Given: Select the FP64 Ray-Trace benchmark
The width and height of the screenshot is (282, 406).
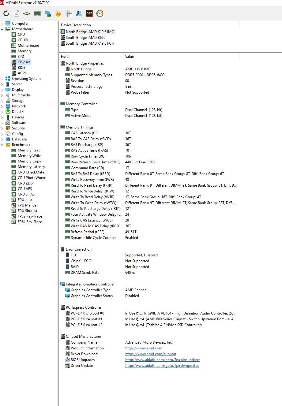Looking at the screenshot, I should [30, 222].
